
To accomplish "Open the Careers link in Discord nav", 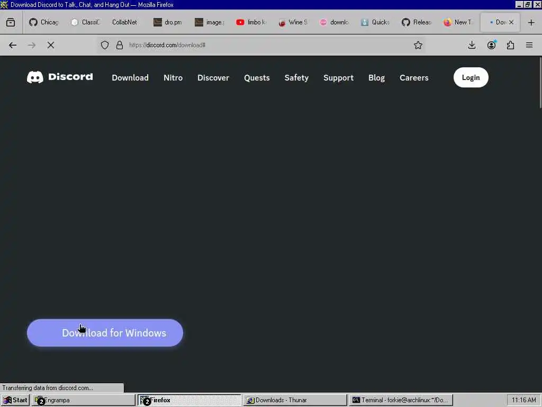I will (414, 78).
